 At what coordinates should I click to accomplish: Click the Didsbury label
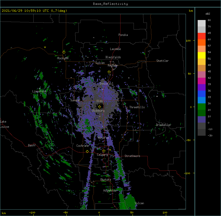pos(98,111)
